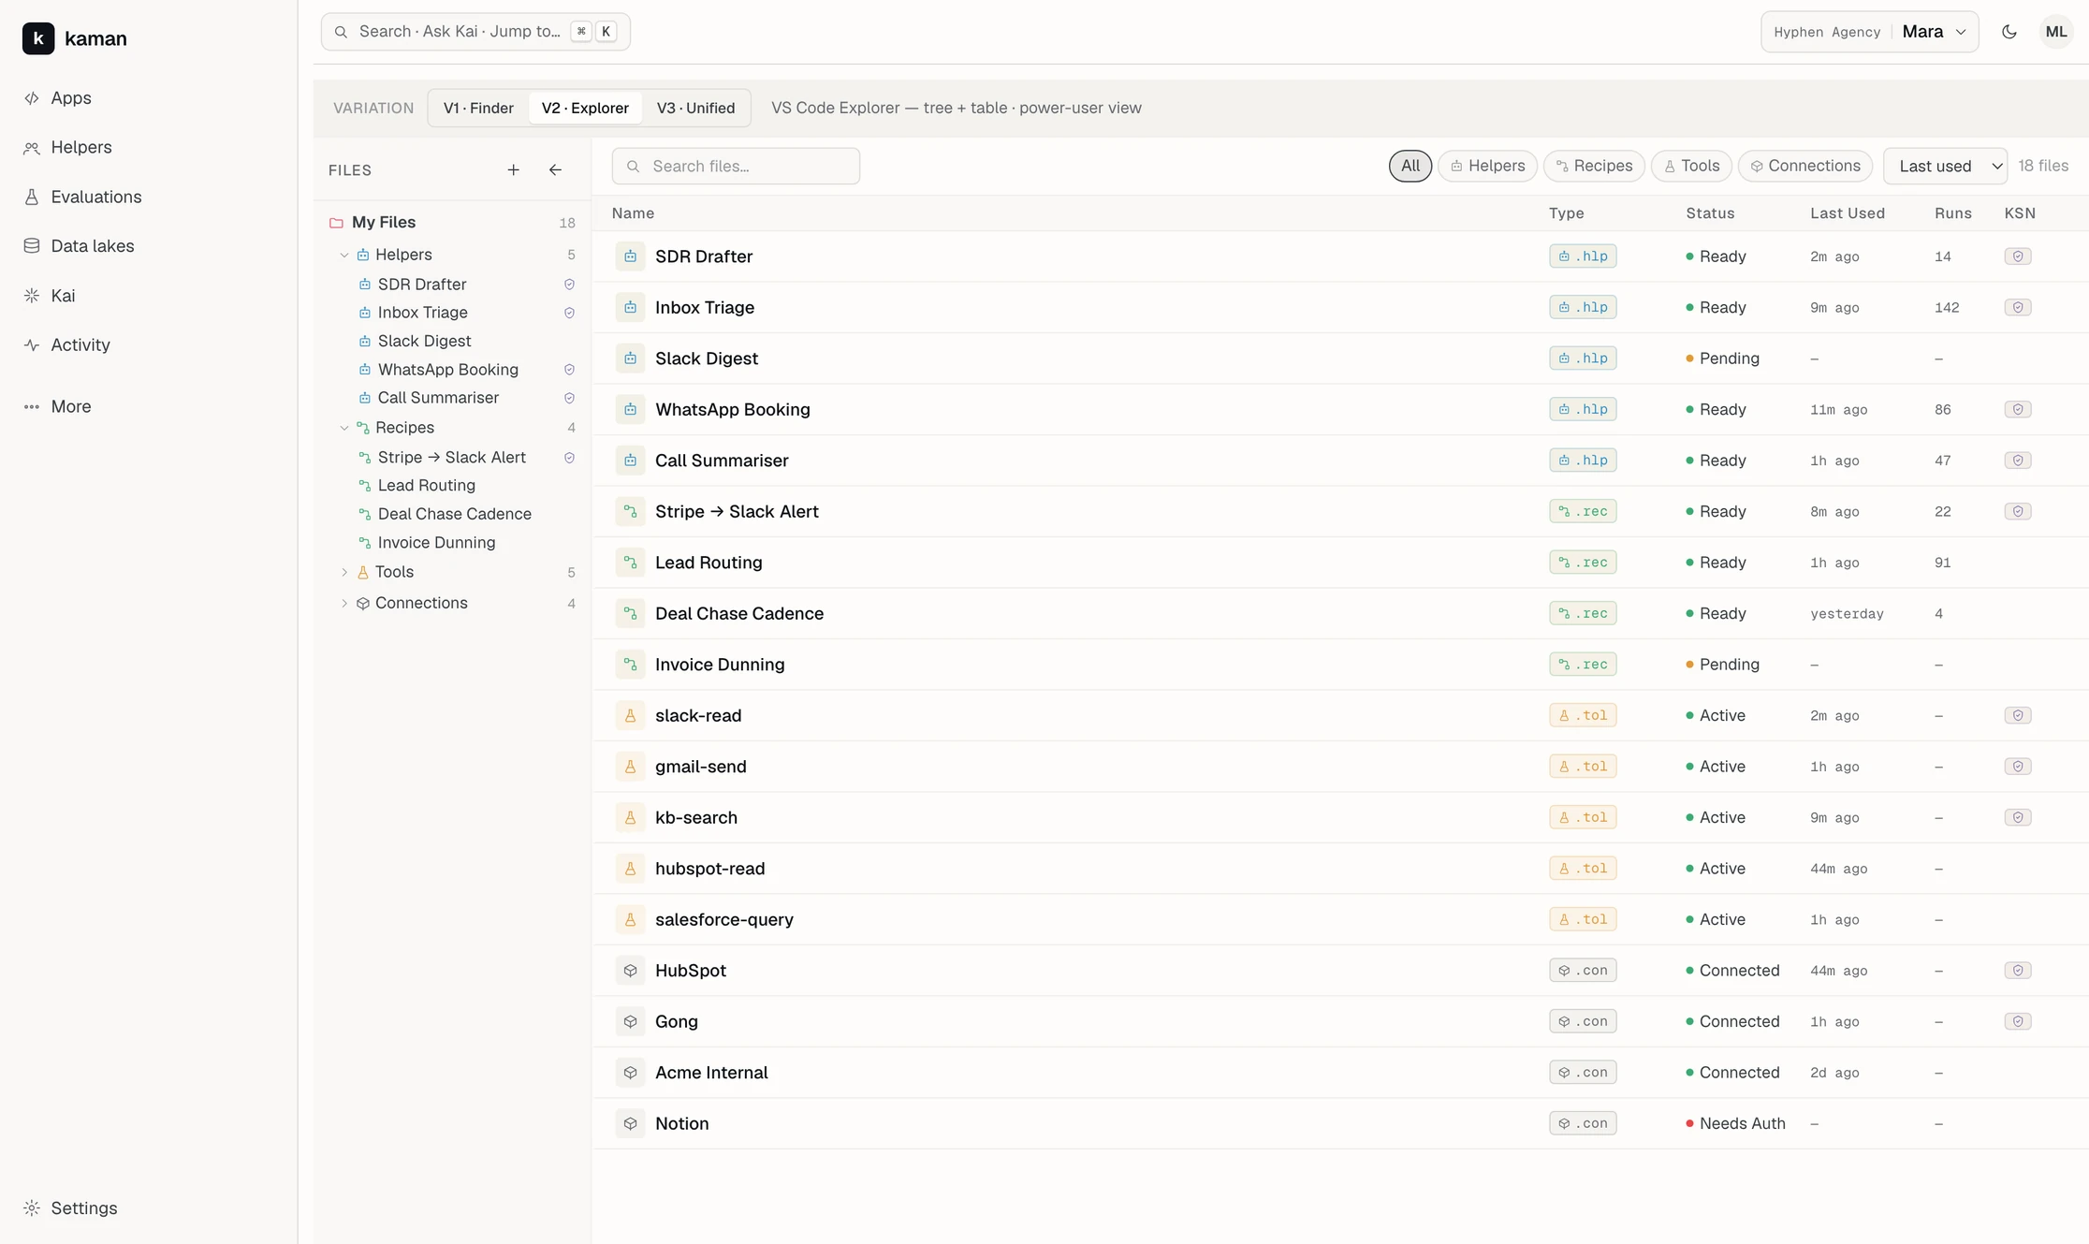Collapse the Recipes tree folder
This screenshot has height=1244, width=2089.
[344, 428]
